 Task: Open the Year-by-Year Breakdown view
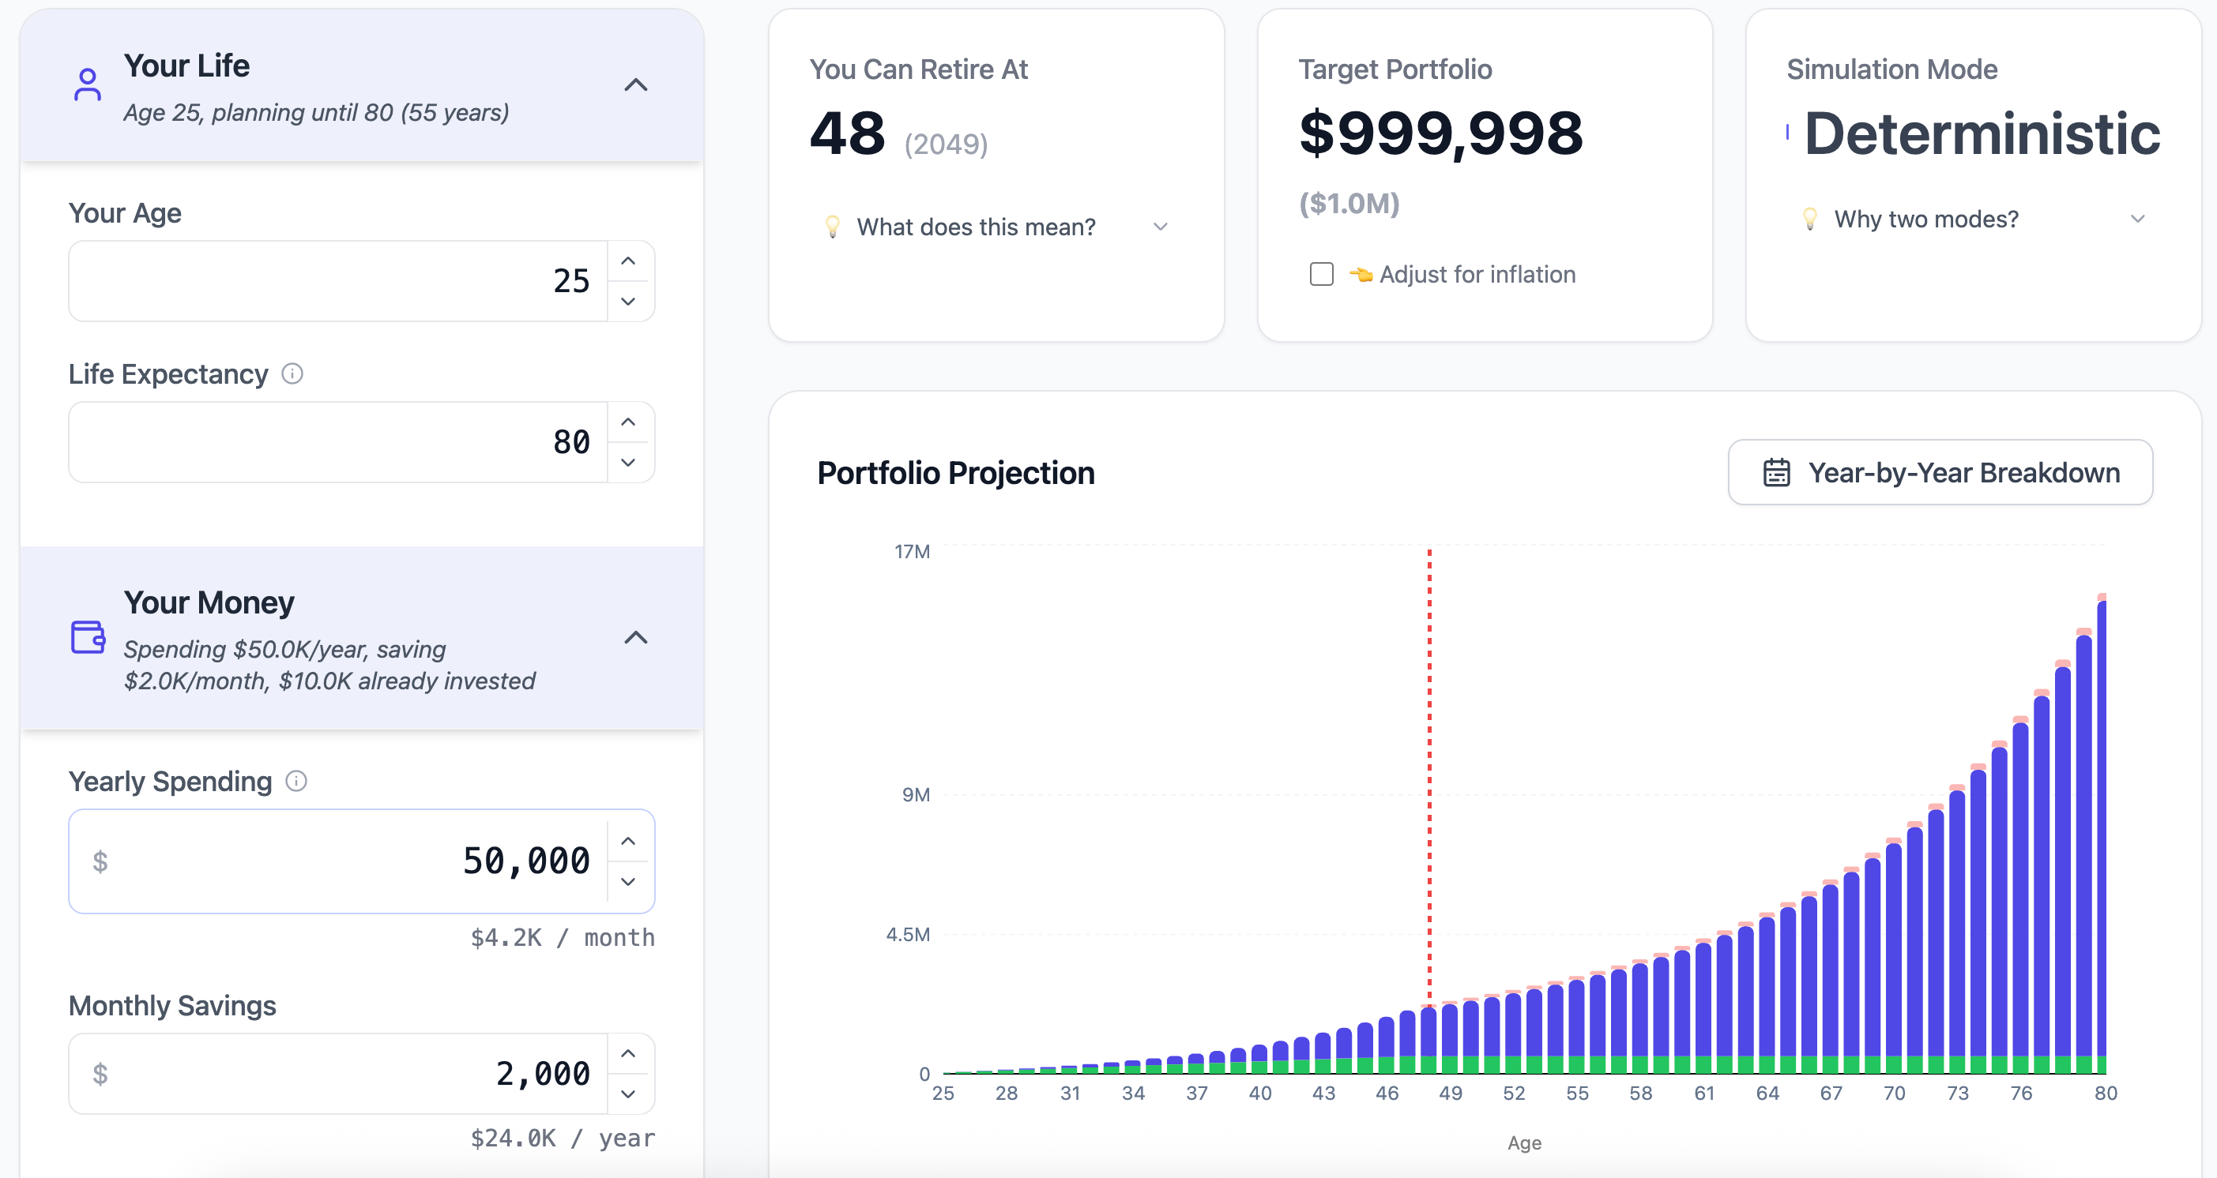[1940, 473]
